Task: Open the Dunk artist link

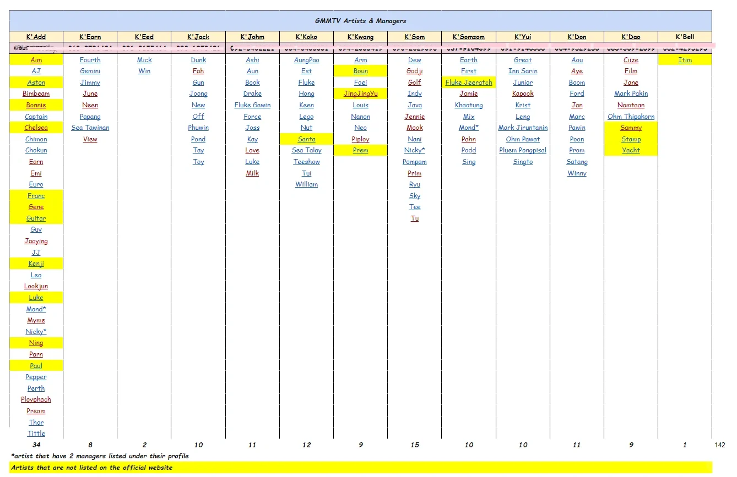Action: tap(198, 60)
